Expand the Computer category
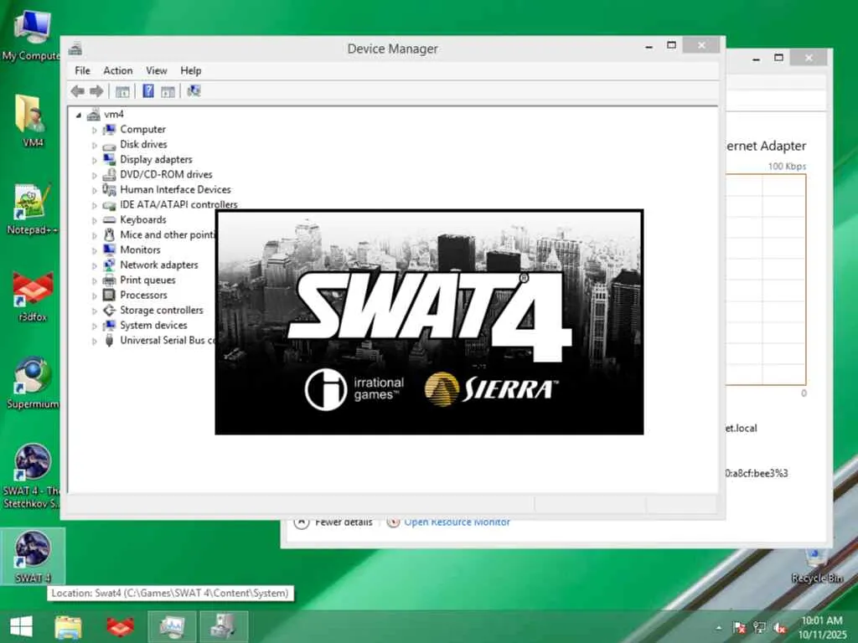The width and height of the screenshot is (858, 643). coord(94,130)
